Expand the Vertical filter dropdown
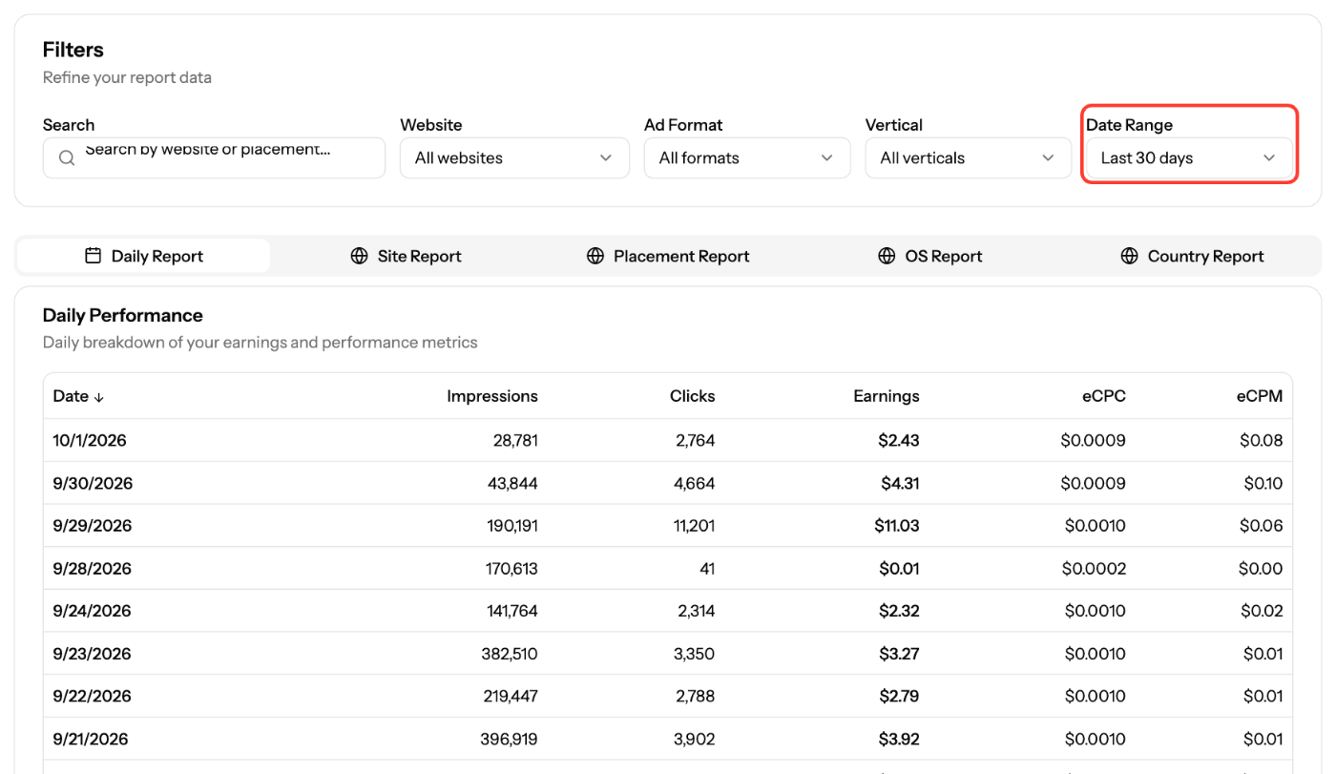The image size is (1336, 774). pyautogui.click(x=969, y=157)
